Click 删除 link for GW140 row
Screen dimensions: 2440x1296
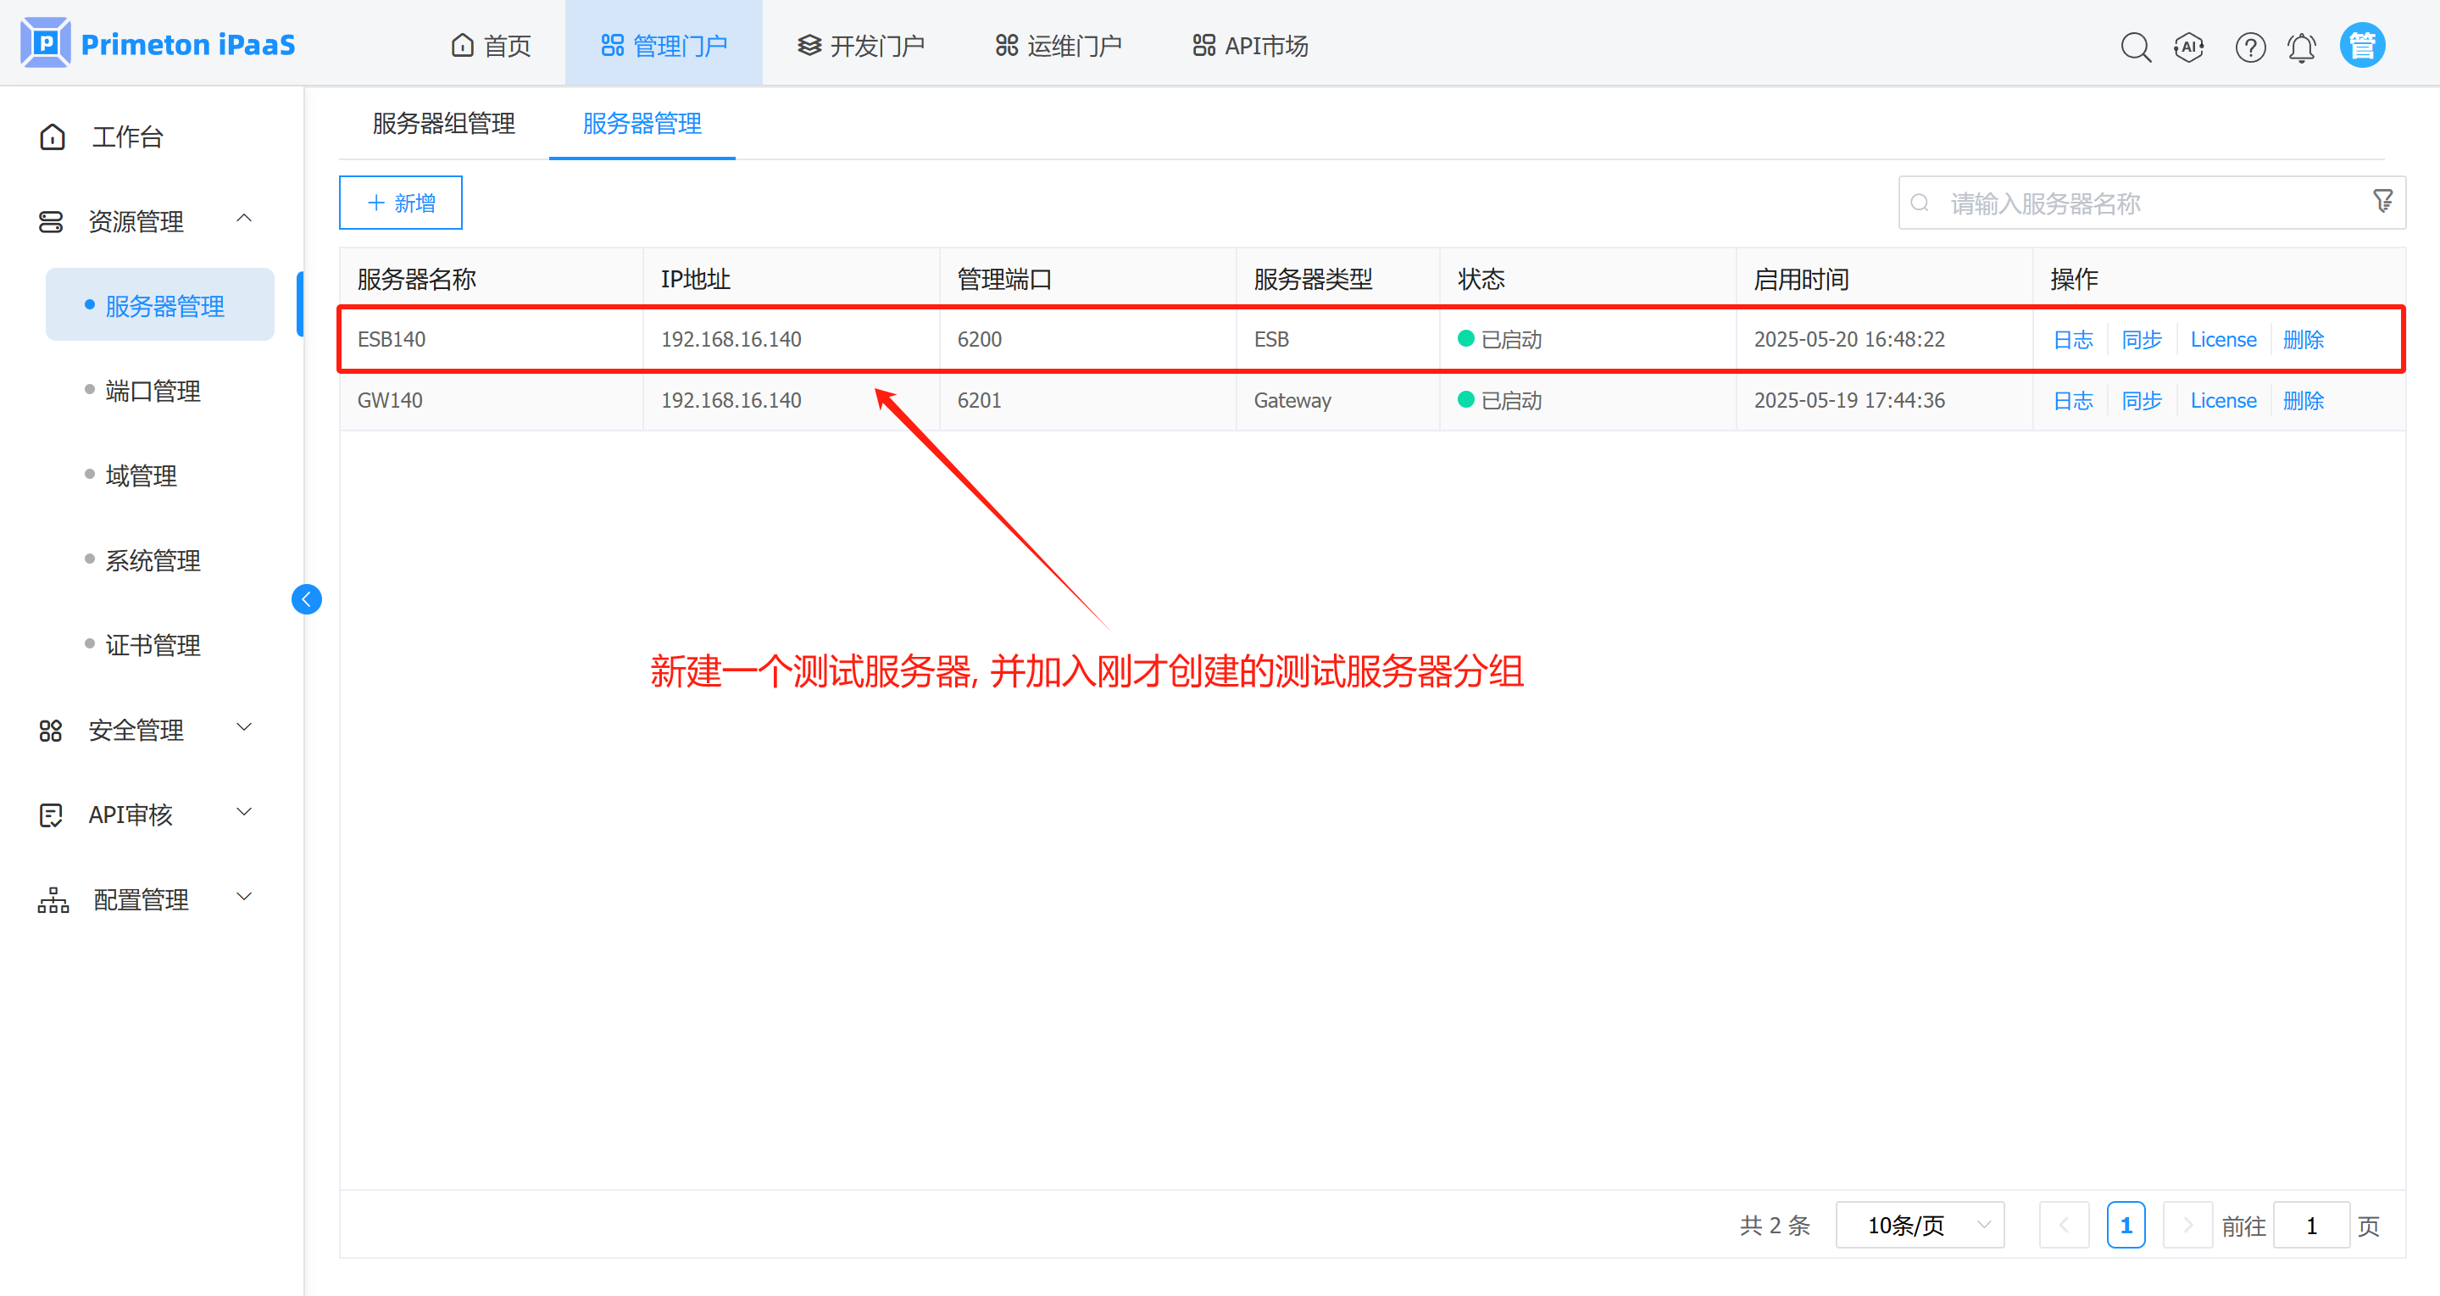point(2304,401)
